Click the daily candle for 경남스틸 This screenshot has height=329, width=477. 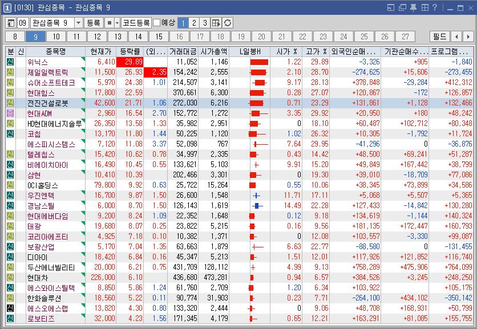pyautogui.click(x=257, y=206)
